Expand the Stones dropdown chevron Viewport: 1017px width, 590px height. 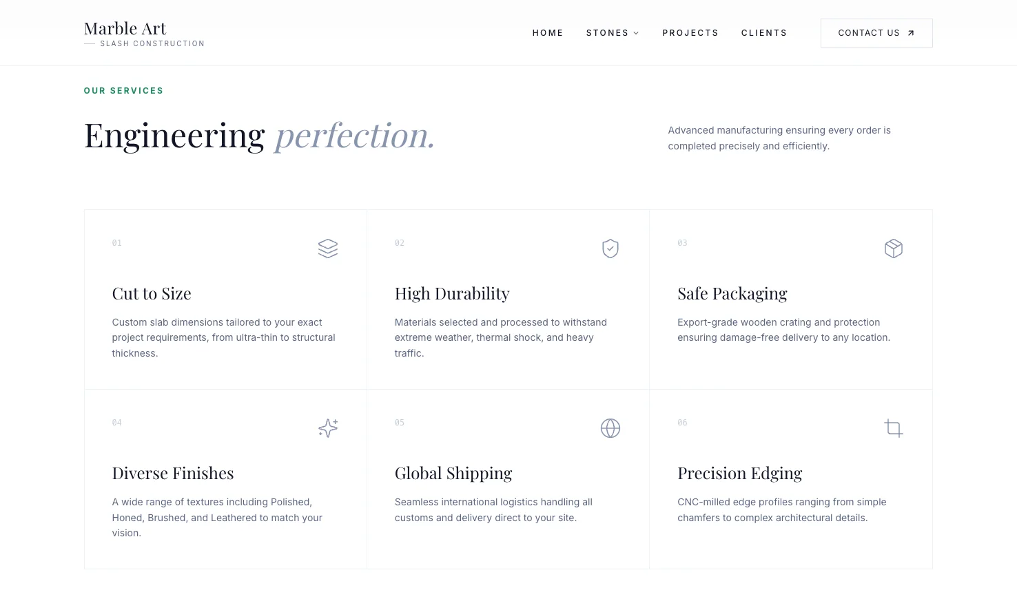[636, 33]
